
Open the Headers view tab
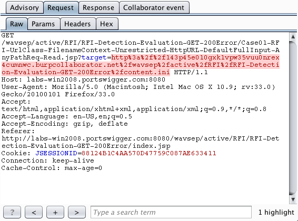tap(77, 24)
